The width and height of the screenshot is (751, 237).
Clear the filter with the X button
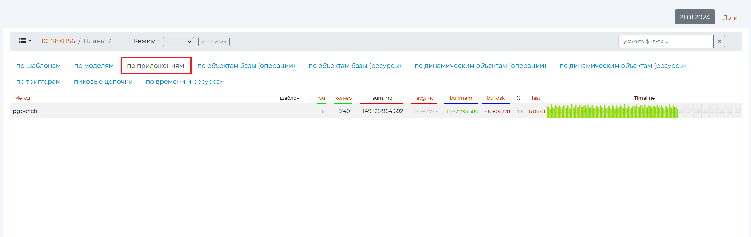719,41
